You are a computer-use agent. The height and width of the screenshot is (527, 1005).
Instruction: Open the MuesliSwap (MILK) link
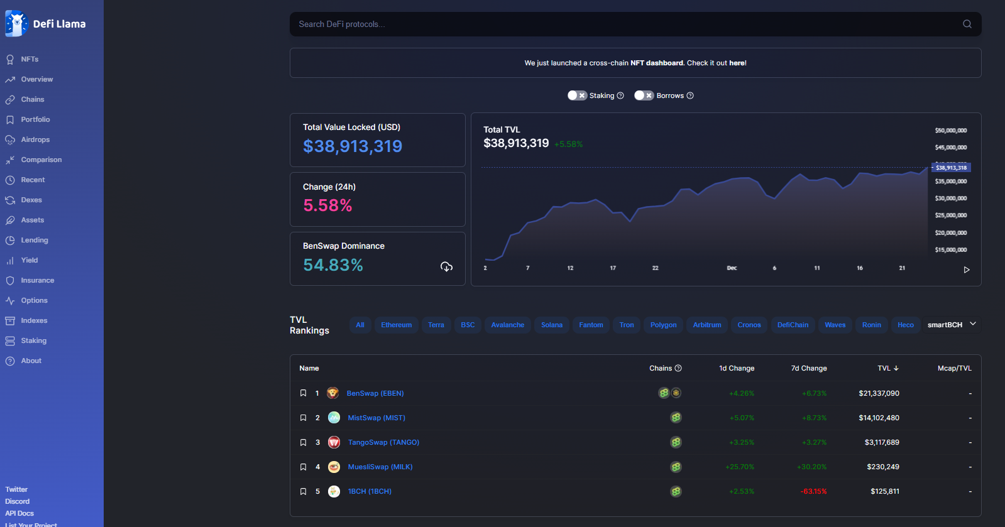click(x=380, y=467)
